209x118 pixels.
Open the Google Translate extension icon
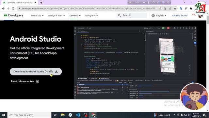click(x=181, y=9)
